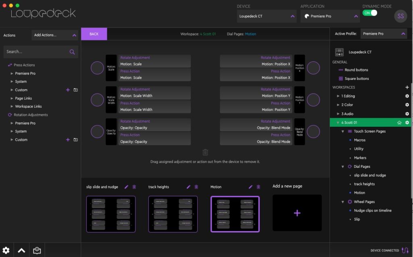Screen dimensions: 413x257
Task: Open the Utility touch screen page
Action: [x=359, y=149]
